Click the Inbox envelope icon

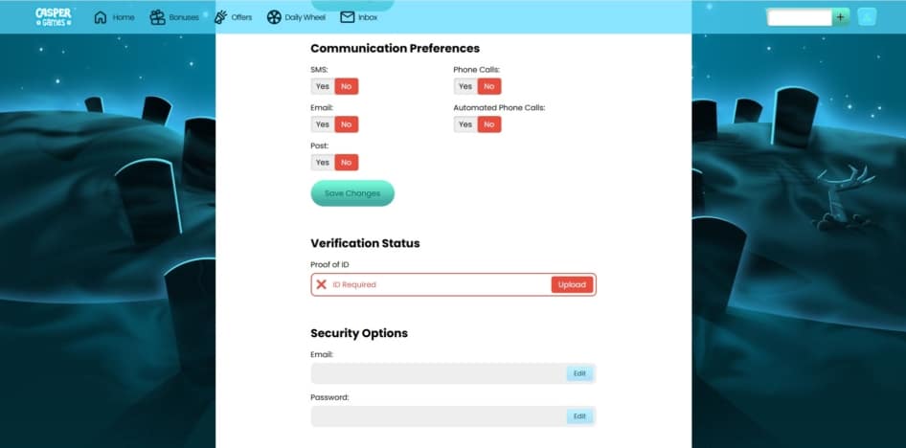[x=347, y=17]
